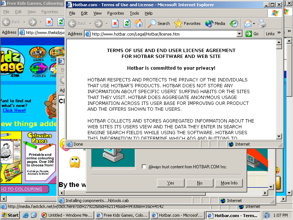Switch to Free Kids Games taskbar button
Viewport: 293px width, 220px height.
[x=122, y=215]
